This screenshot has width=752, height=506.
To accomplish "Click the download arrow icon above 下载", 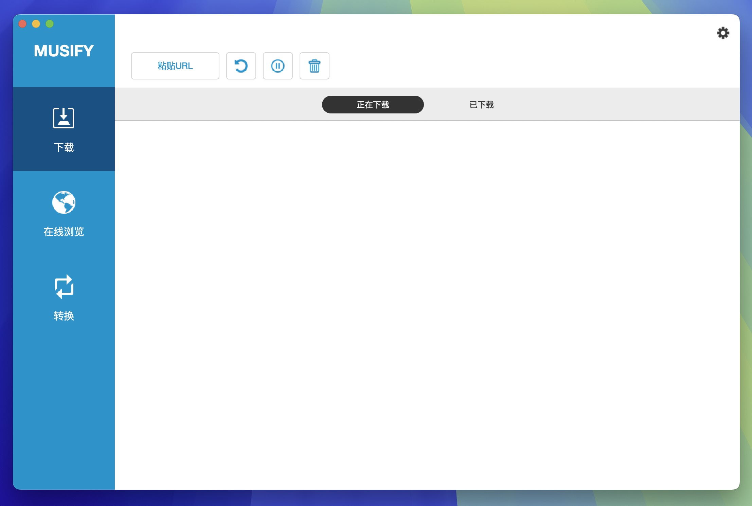I will coord(64,119).
